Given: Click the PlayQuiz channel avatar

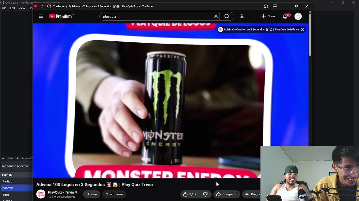Looking at the screenshot, I should pos(41,194).
